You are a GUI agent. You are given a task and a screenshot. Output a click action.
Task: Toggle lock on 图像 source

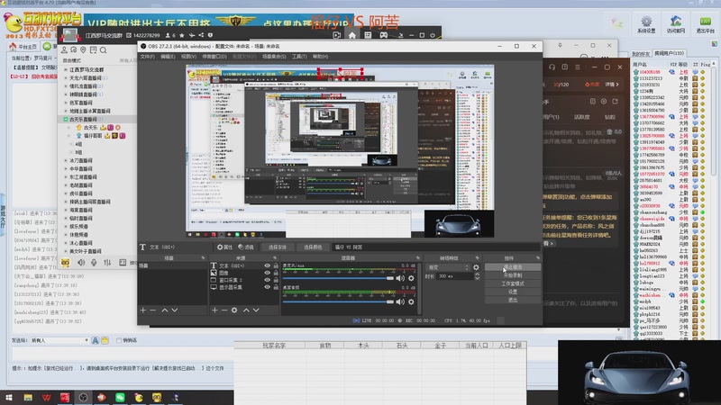click(276, 273)
